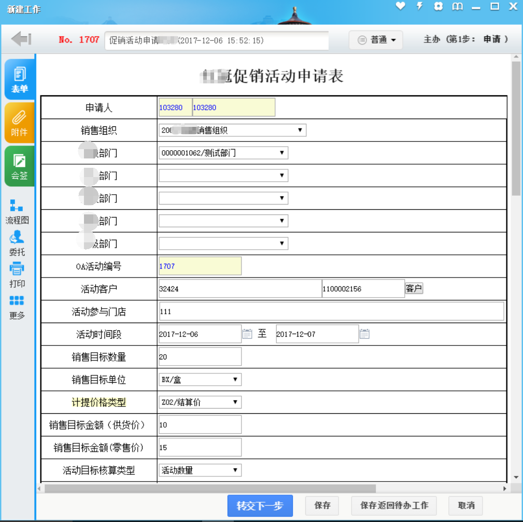The width and height of the screenshot is (523, 522).
Task: Click the back arrow icon
Action: (x=21, y=39)
